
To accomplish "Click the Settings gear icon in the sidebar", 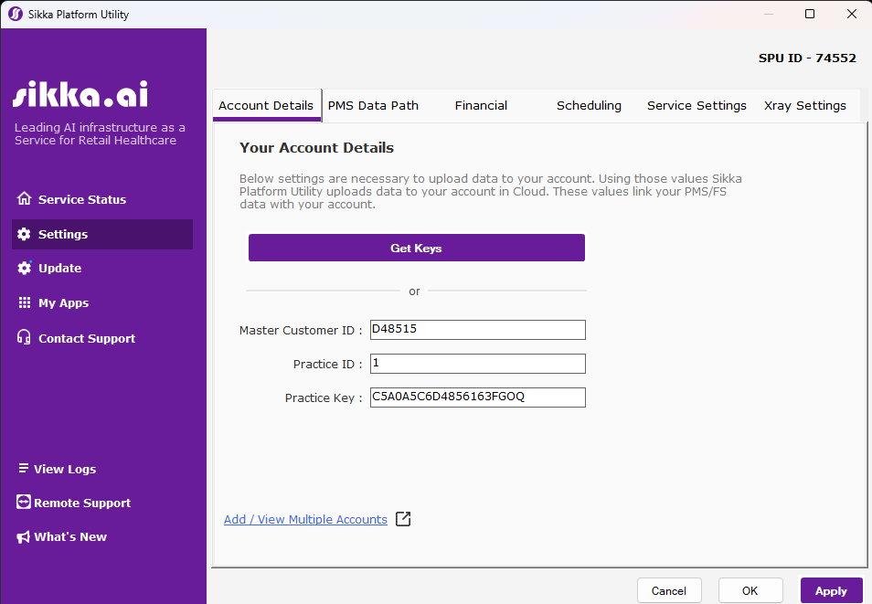I will (24, 234).
